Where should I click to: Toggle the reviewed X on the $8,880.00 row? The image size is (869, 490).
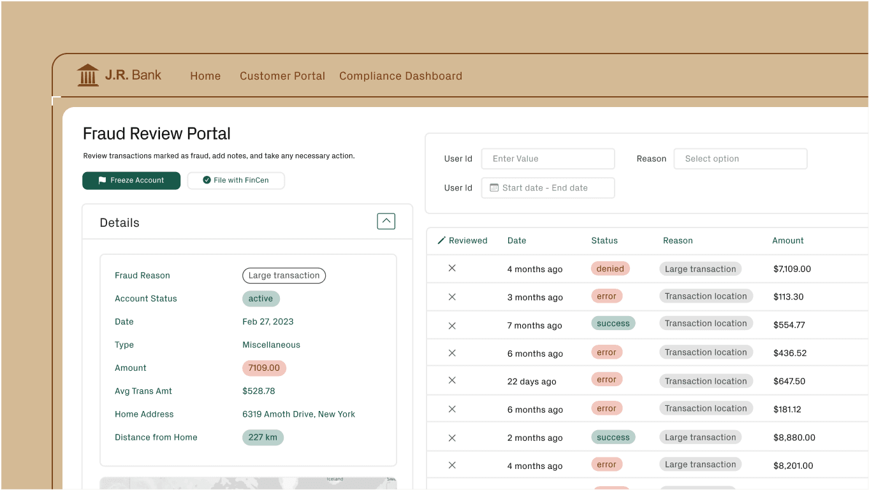point(452,437)
